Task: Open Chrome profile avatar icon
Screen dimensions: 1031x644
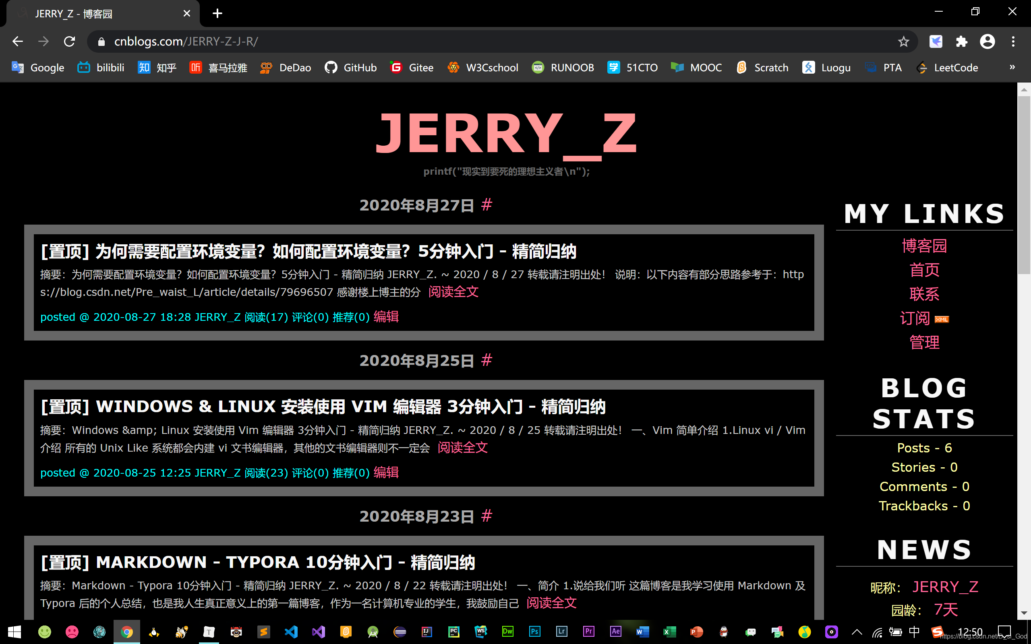Action: coord(987,41)
